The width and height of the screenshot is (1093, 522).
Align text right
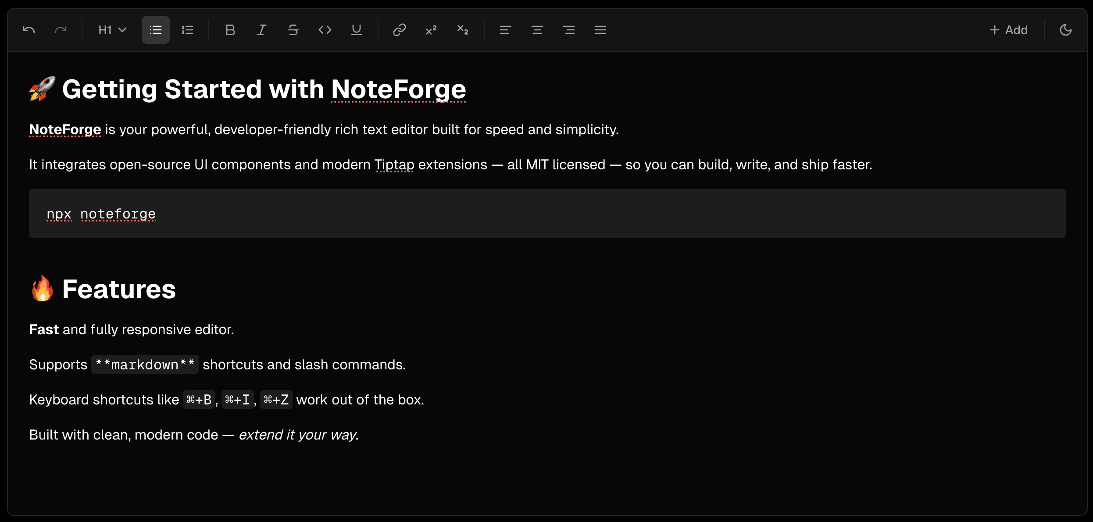click(x=569, y=30)
